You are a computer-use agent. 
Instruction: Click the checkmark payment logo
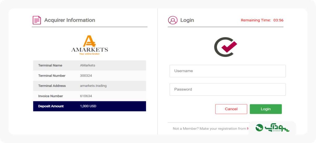(x=226, y=47)
